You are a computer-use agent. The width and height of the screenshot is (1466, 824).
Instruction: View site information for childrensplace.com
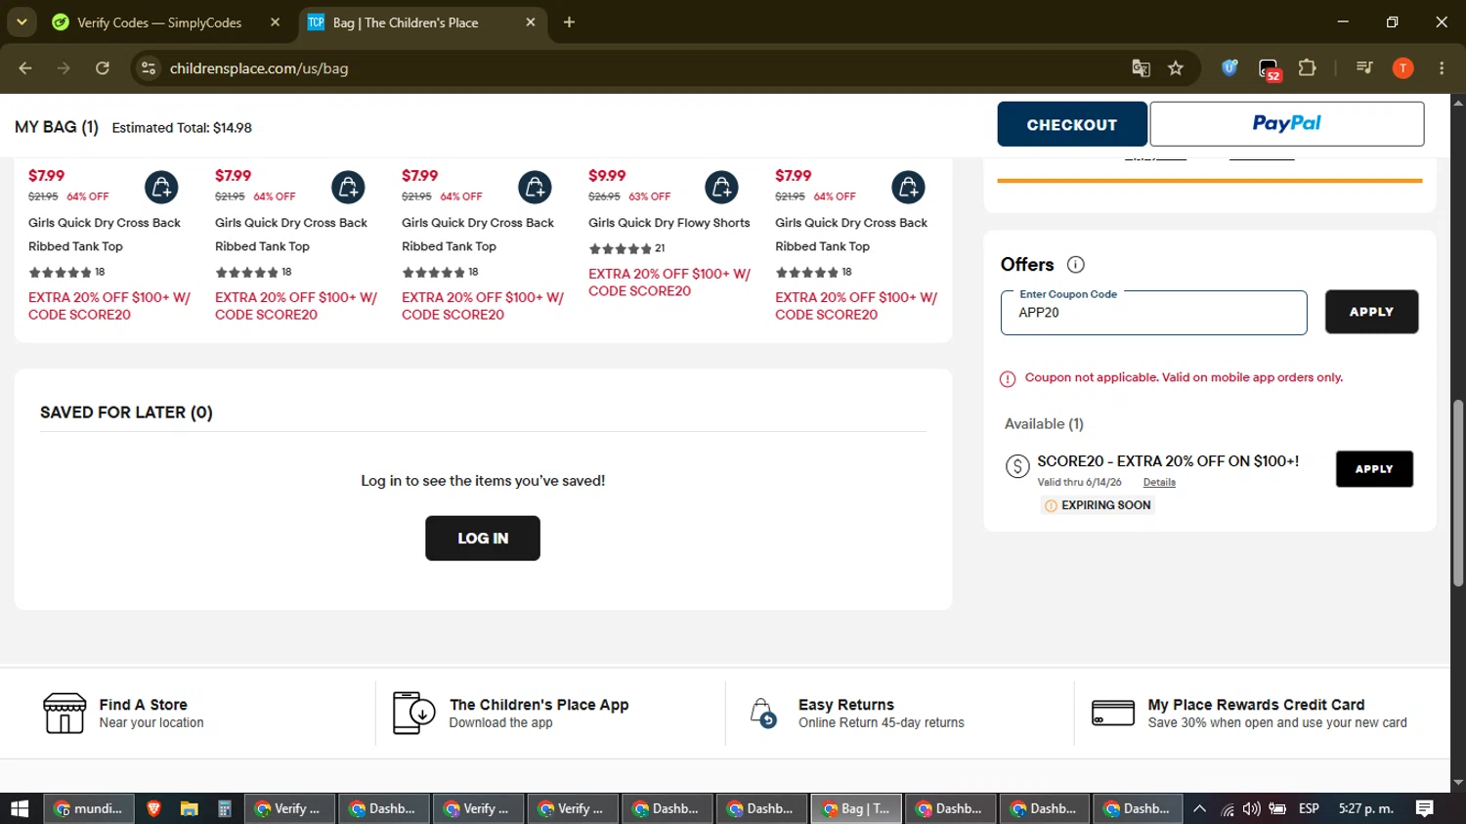(x=149, y=68)
